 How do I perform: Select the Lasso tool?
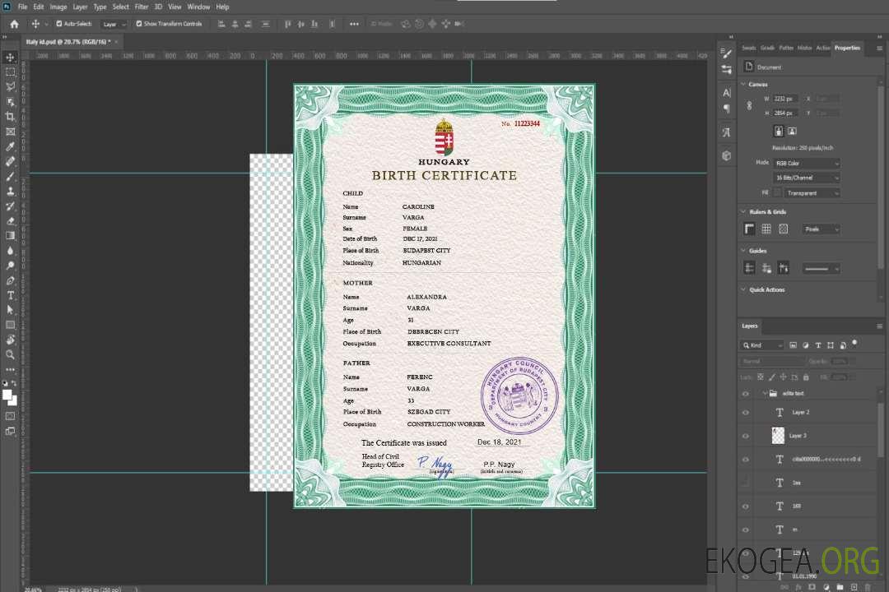[x=10, y=86]
